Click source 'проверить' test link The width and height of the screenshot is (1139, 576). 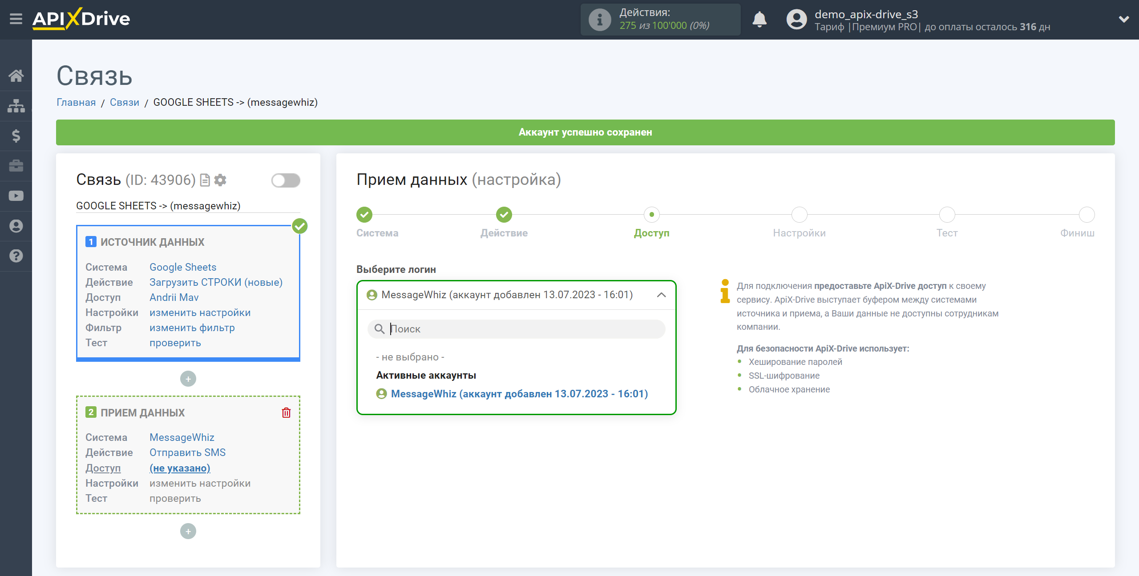(x=175, y=343)
